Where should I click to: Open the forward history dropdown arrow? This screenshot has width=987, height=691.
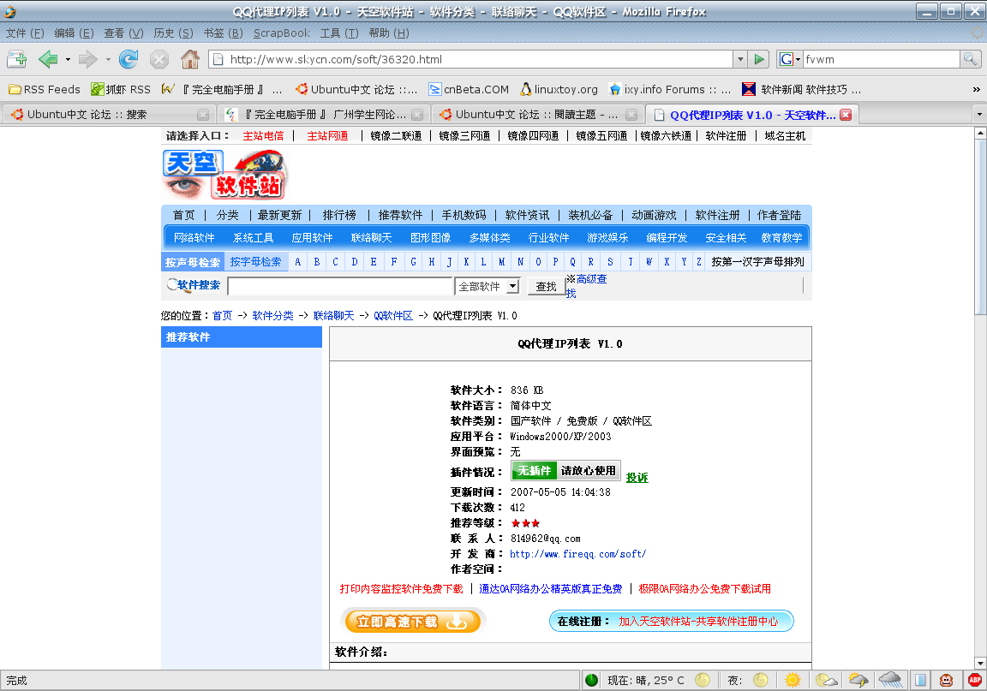[x=108, y=59]
